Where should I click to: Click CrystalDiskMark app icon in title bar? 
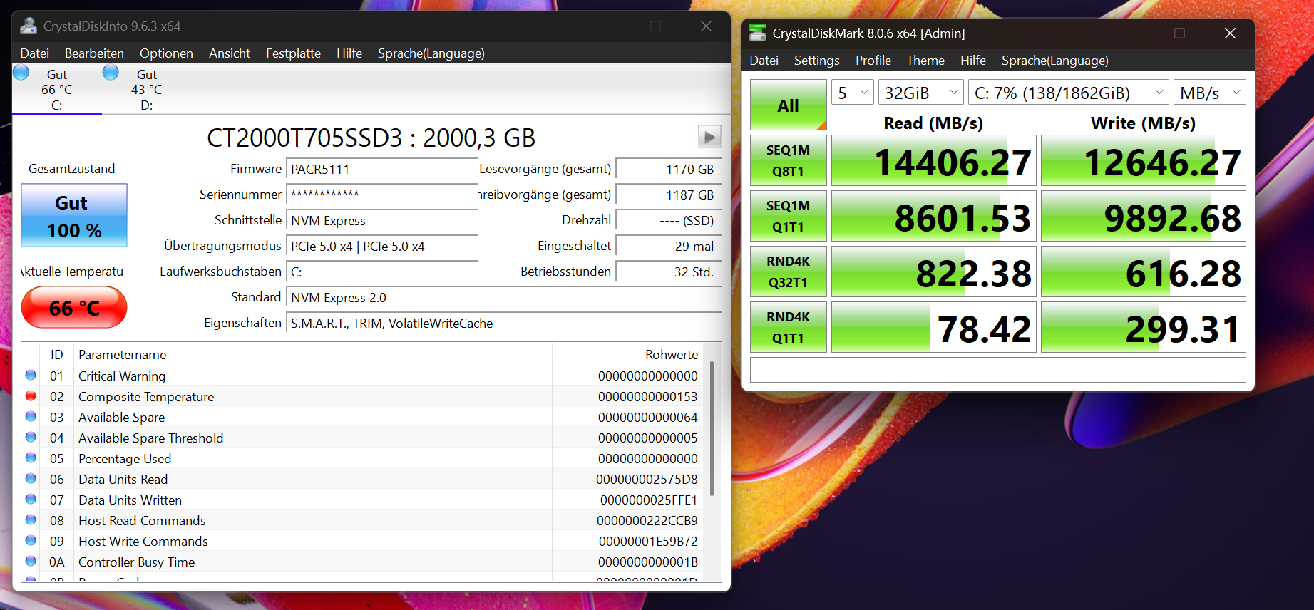click(758, 33)
